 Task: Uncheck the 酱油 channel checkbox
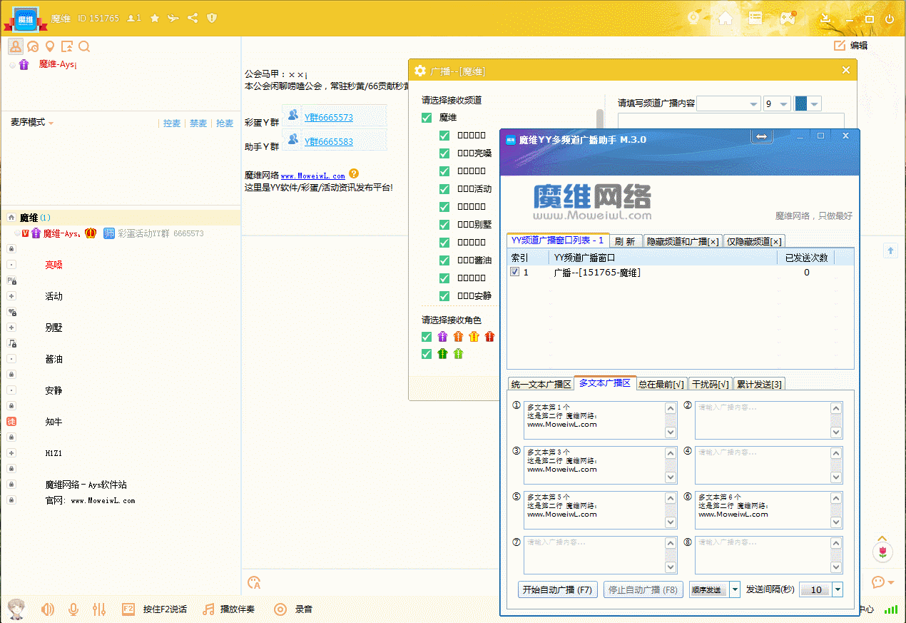[x=444, y=260]
